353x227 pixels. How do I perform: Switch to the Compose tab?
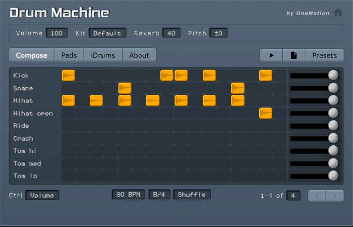pos(31,55)
